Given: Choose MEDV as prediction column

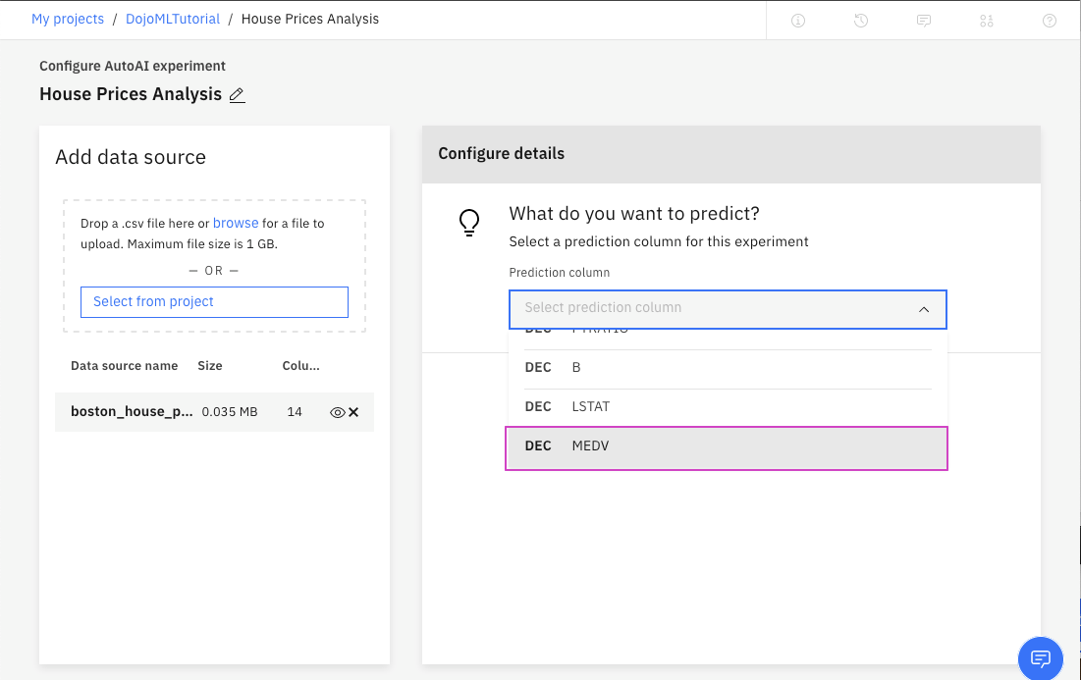Looking at the screenshot, I should click(x=727, y=447).
